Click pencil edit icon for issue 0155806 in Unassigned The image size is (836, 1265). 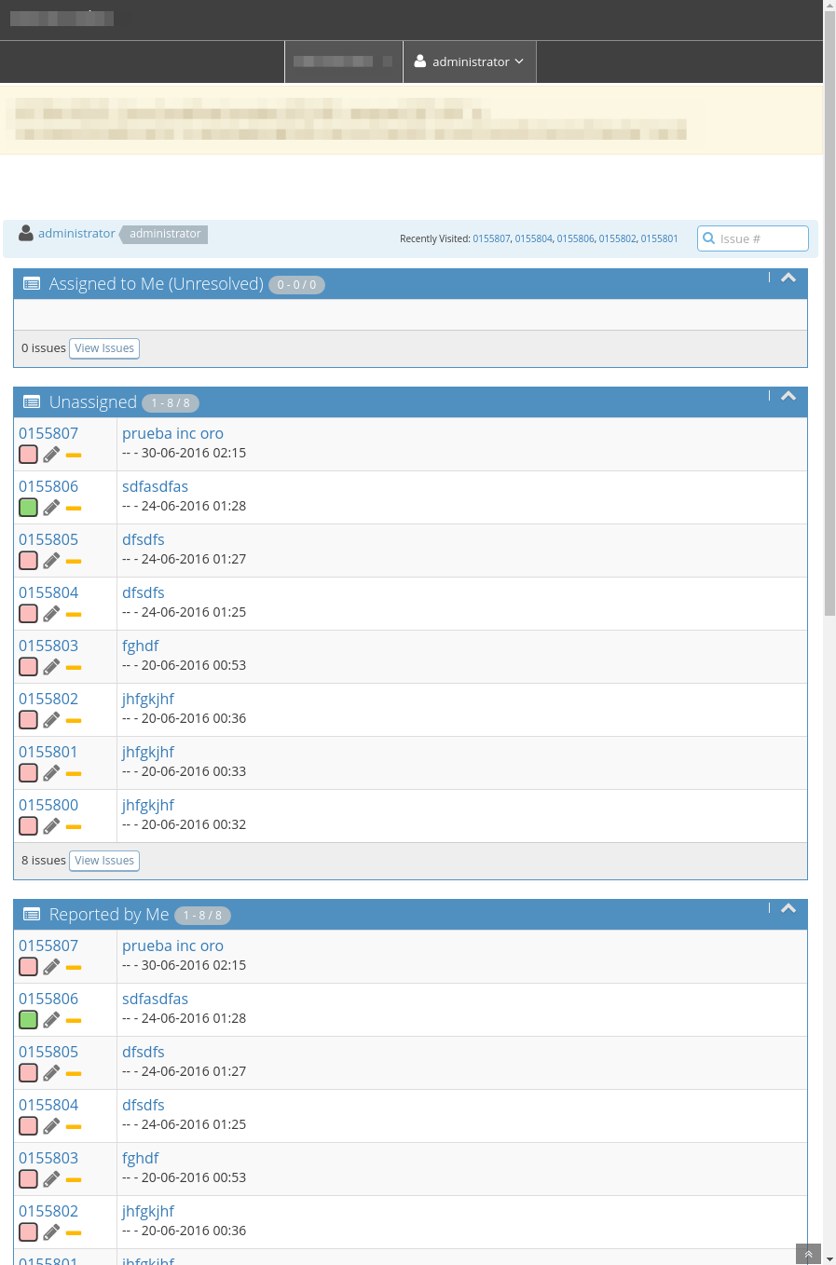[51, 508]
